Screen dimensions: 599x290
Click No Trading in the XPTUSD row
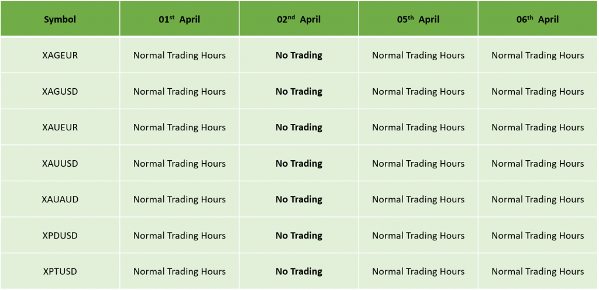pos(299,271)
